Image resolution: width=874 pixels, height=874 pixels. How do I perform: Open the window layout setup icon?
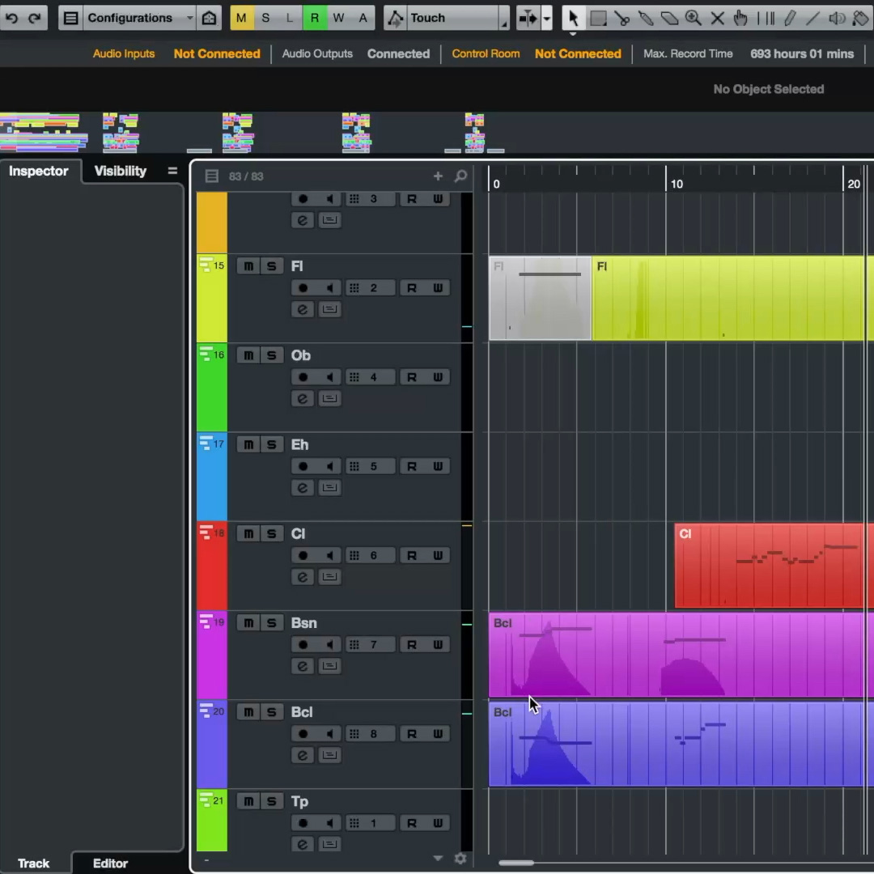70,18
